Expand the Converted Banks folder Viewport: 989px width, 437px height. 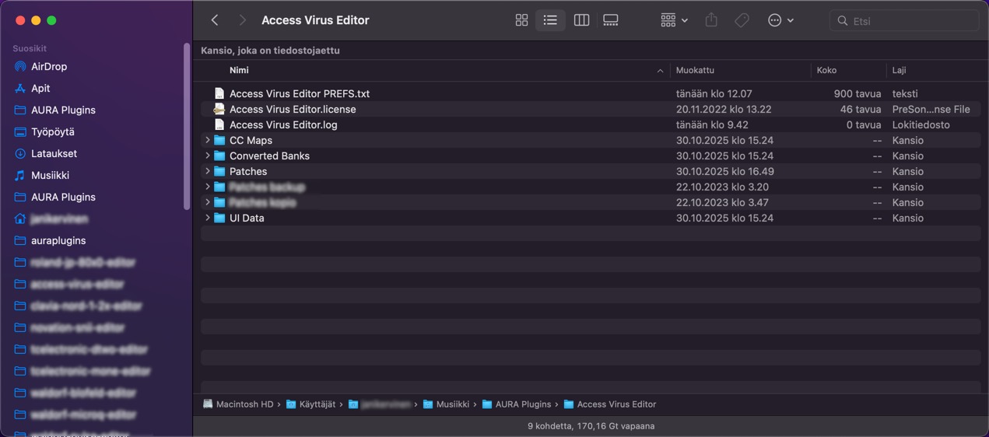[208, 156]
